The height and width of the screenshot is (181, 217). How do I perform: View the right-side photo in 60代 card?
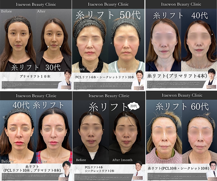pyautogui.click(x=200, y=136)
